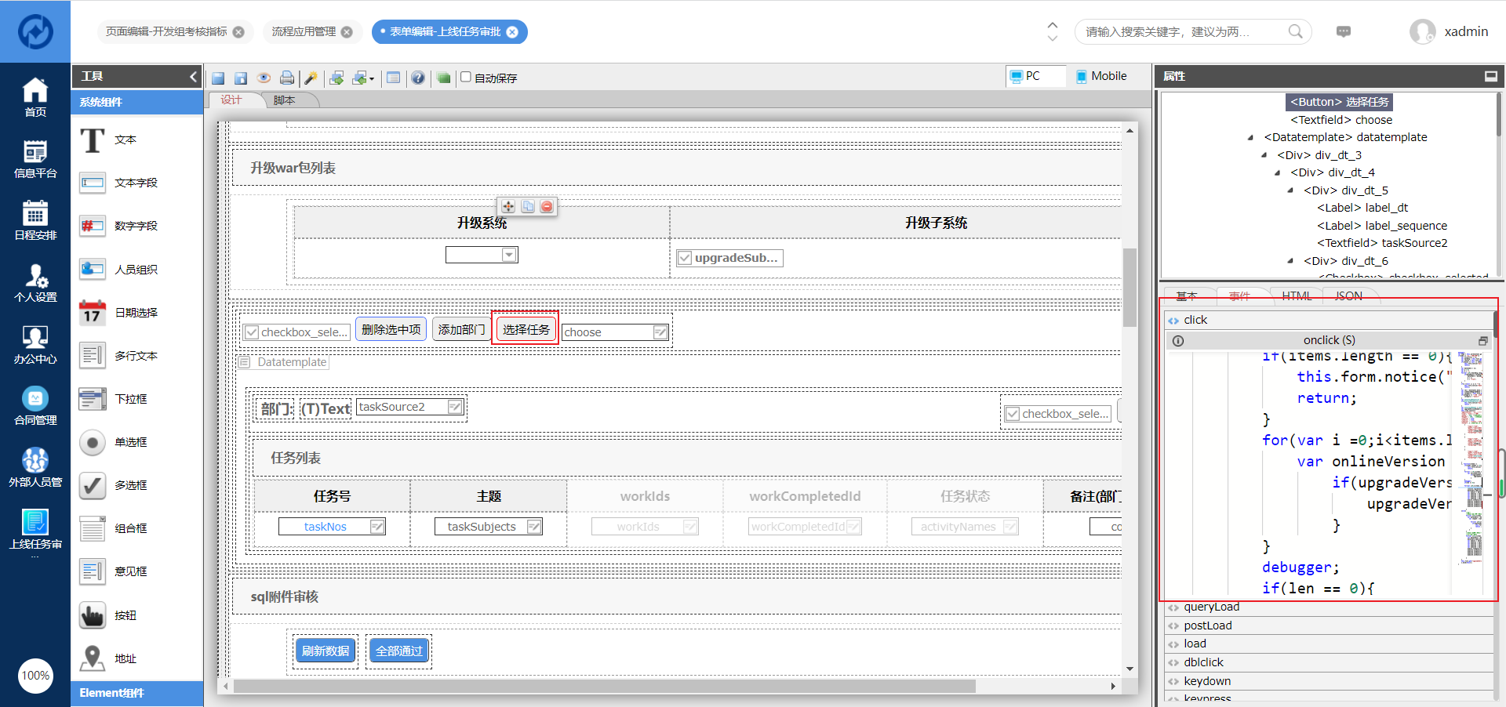Click the red delete icon above table
The width and height of the screenshot is (1506, 707).
coord(547,206)
